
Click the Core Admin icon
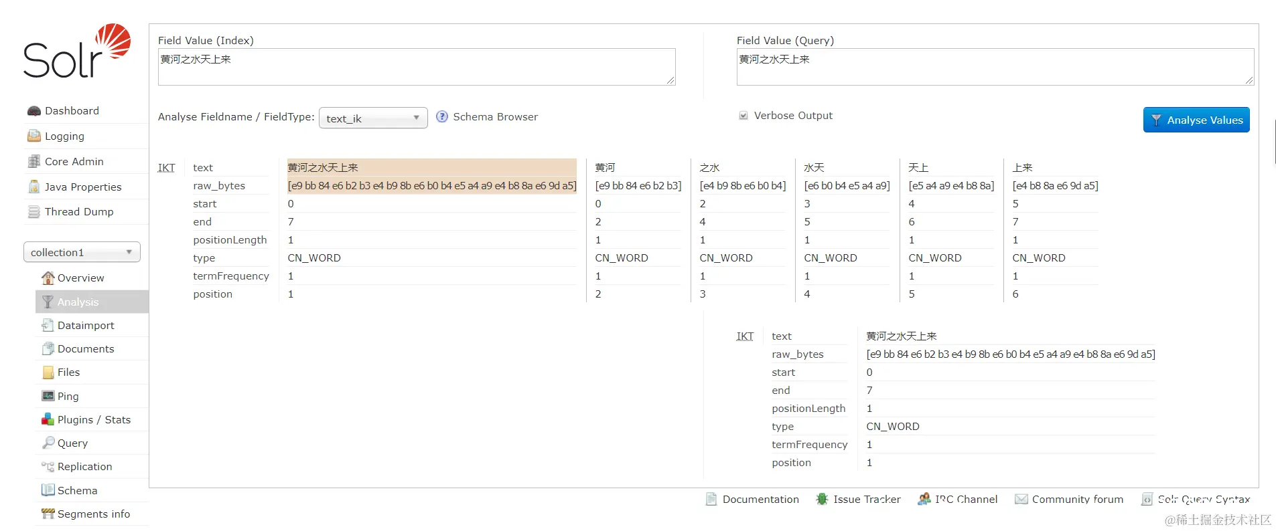(x=34, y=162)
